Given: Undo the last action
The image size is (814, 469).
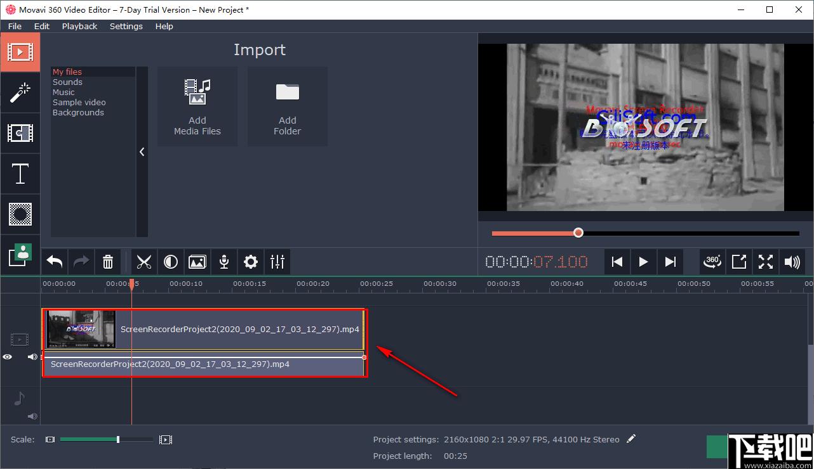Looking at the screenshot, I should 55,262.
